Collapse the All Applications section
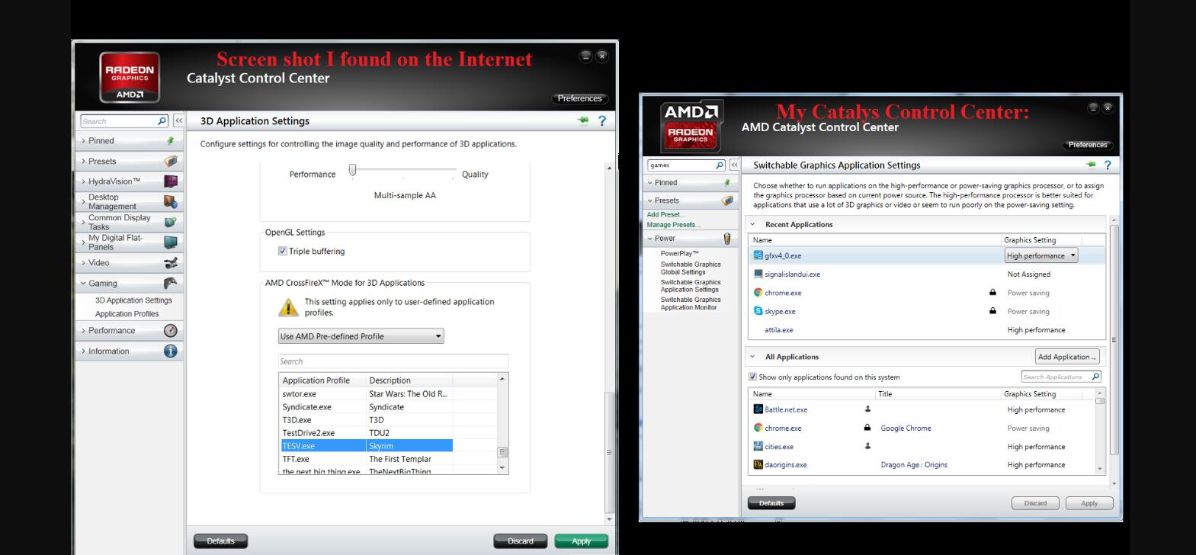Viewport: 1196px width, 555px height. coord(753,357)
